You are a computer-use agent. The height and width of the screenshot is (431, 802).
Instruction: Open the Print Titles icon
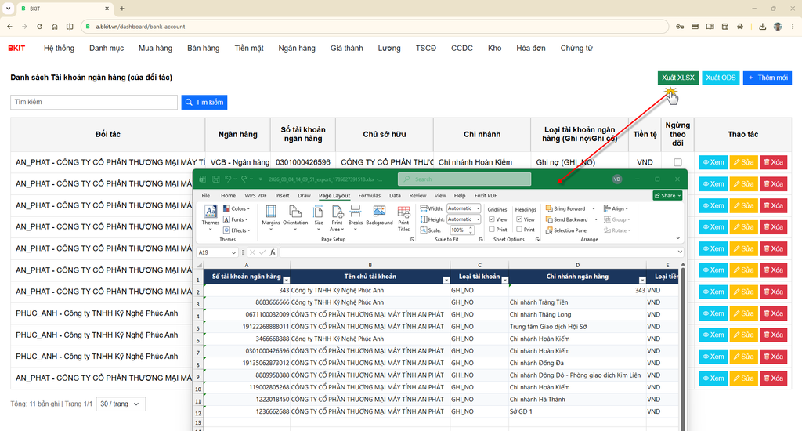coord(403,212)
